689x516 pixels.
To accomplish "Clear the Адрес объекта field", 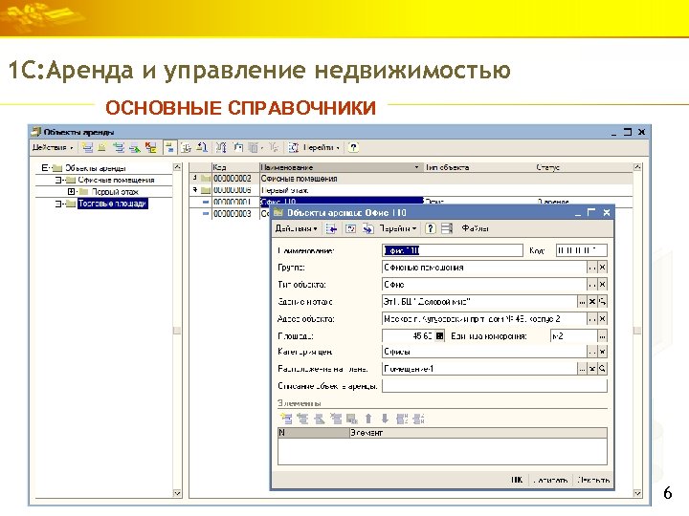I will point(603,319).
